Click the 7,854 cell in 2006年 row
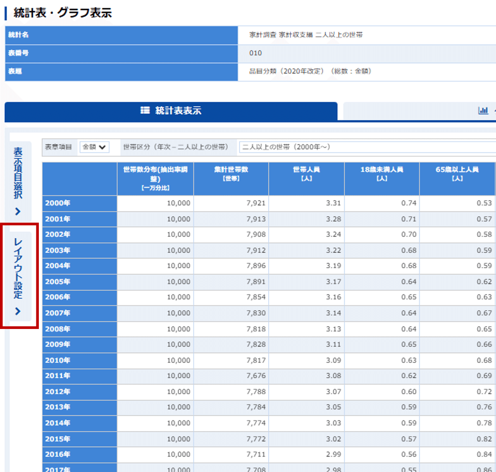 pos(231,298)
